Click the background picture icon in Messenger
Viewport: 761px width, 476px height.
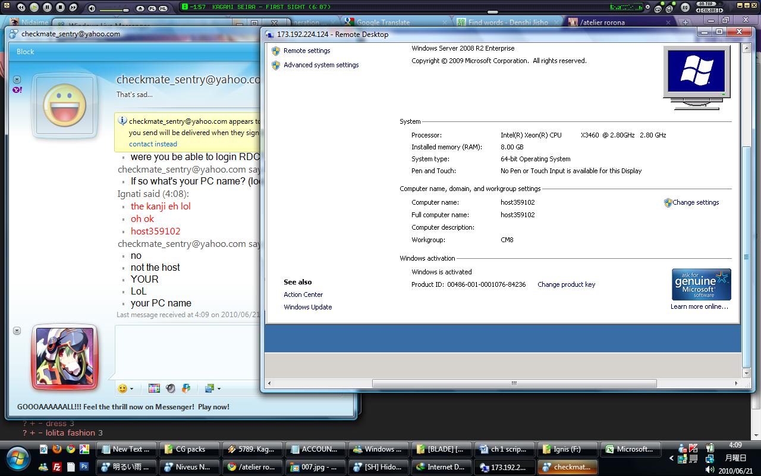209,389
